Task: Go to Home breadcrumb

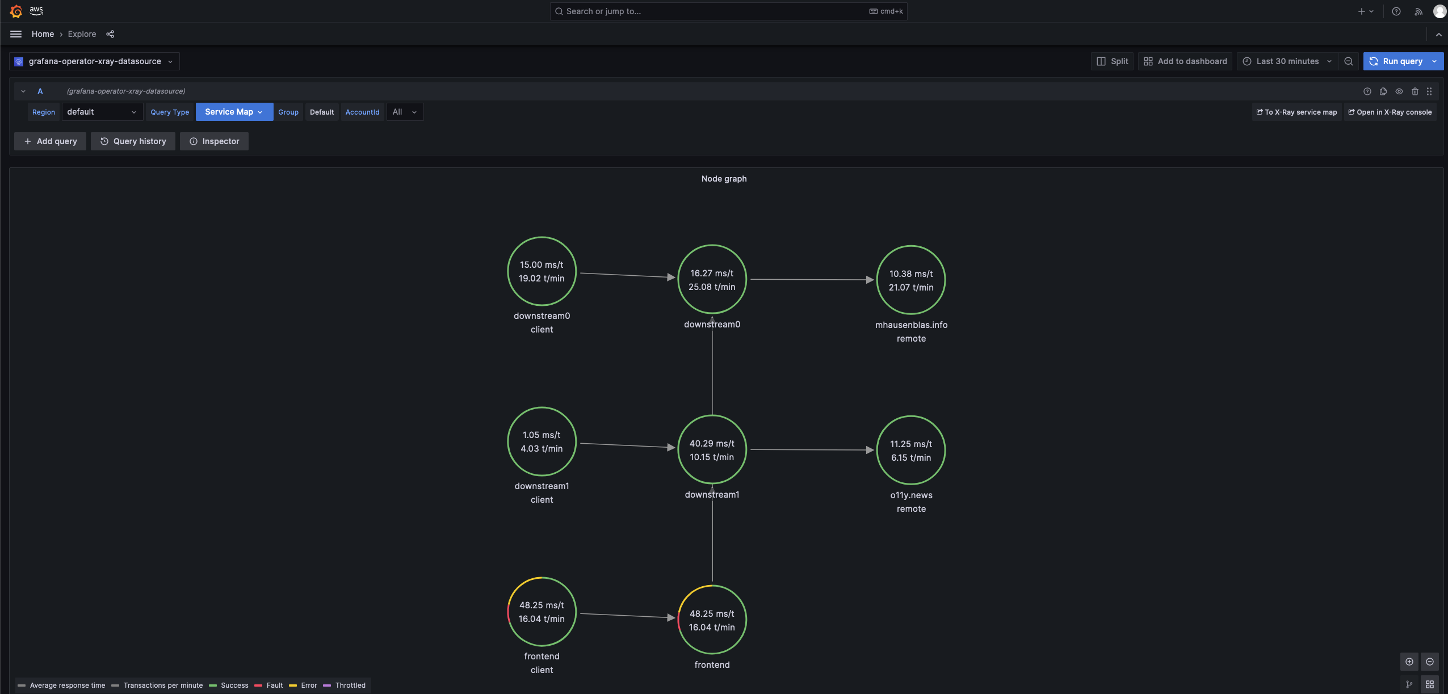Action: point(43,34)
